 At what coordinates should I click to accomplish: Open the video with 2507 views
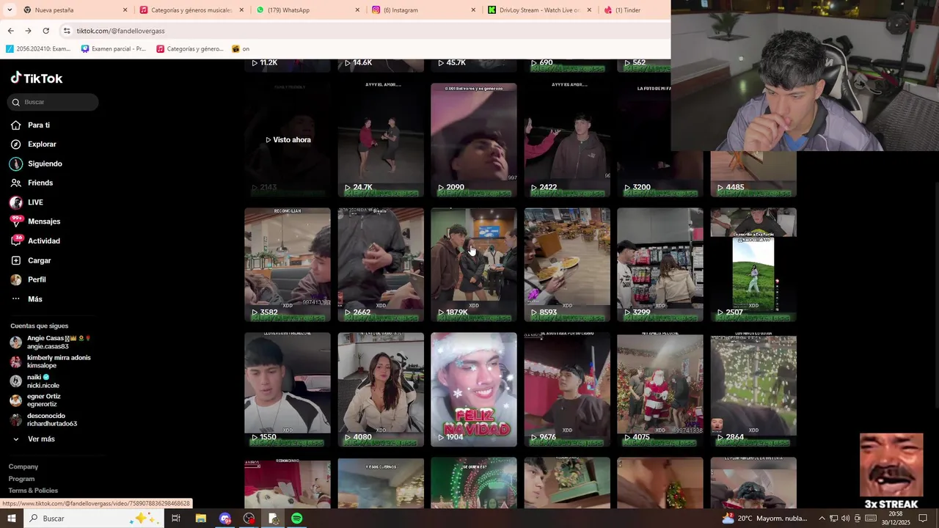pyautogui.click(x=753, y=265)
